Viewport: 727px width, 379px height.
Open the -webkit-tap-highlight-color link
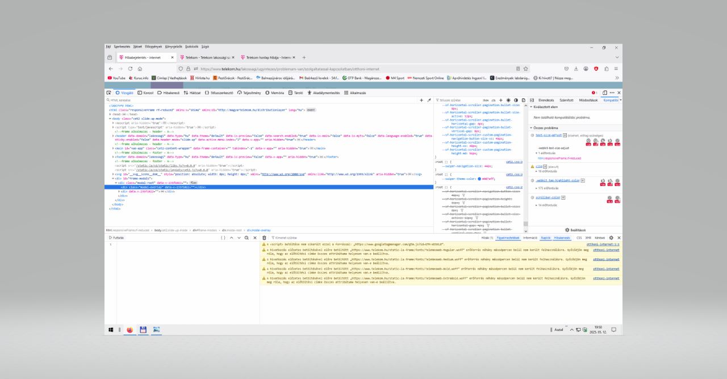pos(557,180)
